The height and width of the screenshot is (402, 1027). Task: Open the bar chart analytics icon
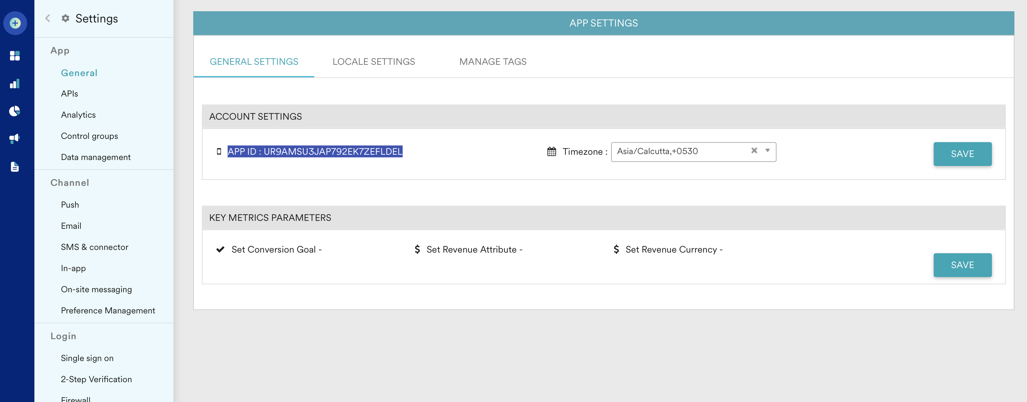point(15,84)
